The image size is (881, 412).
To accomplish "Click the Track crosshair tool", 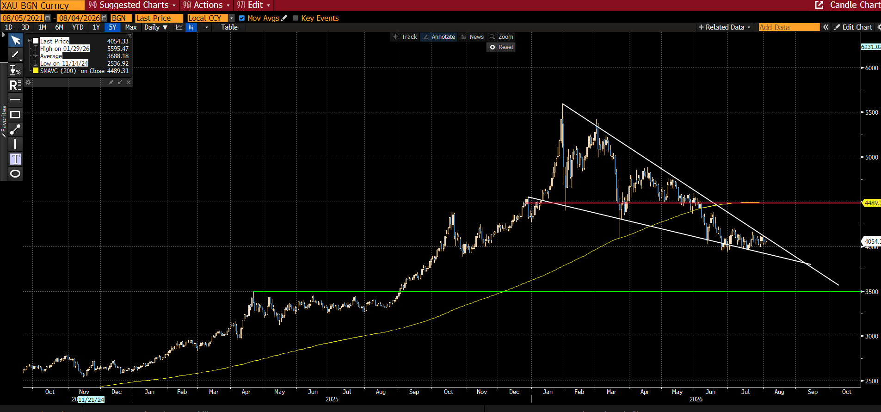I will (x=405, y=37).
